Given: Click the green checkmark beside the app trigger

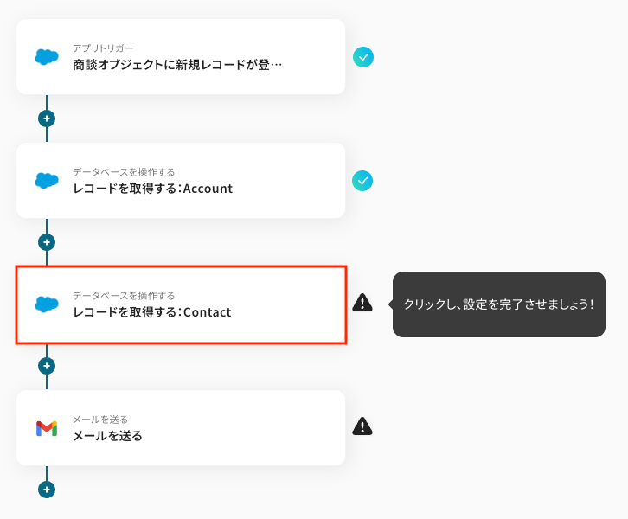Looking at the screenshot, I should click(x=363, y=57).
